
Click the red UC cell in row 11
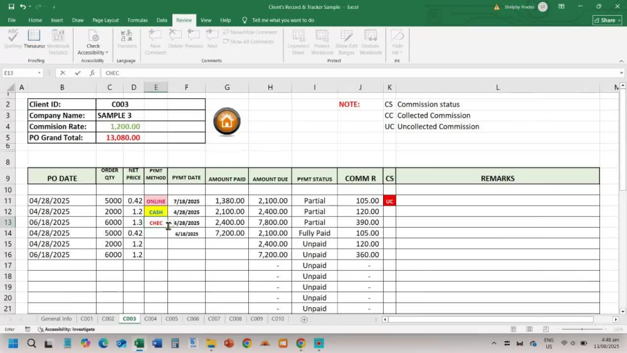tap(389, 201)
